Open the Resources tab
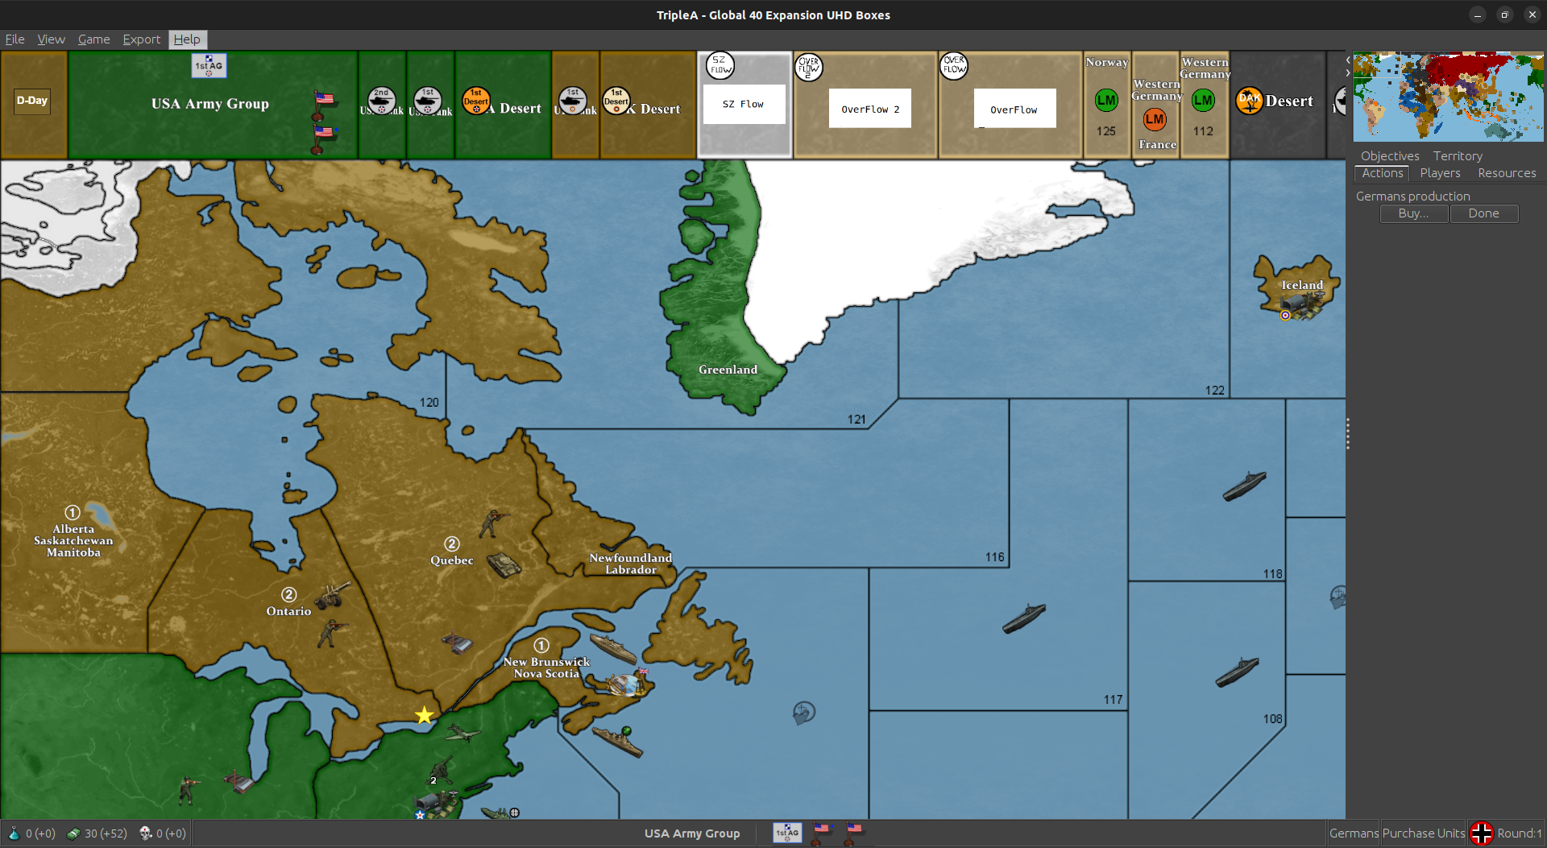Image resolution: width=1547 pixels, height=848 pixels. (1507, 173)
